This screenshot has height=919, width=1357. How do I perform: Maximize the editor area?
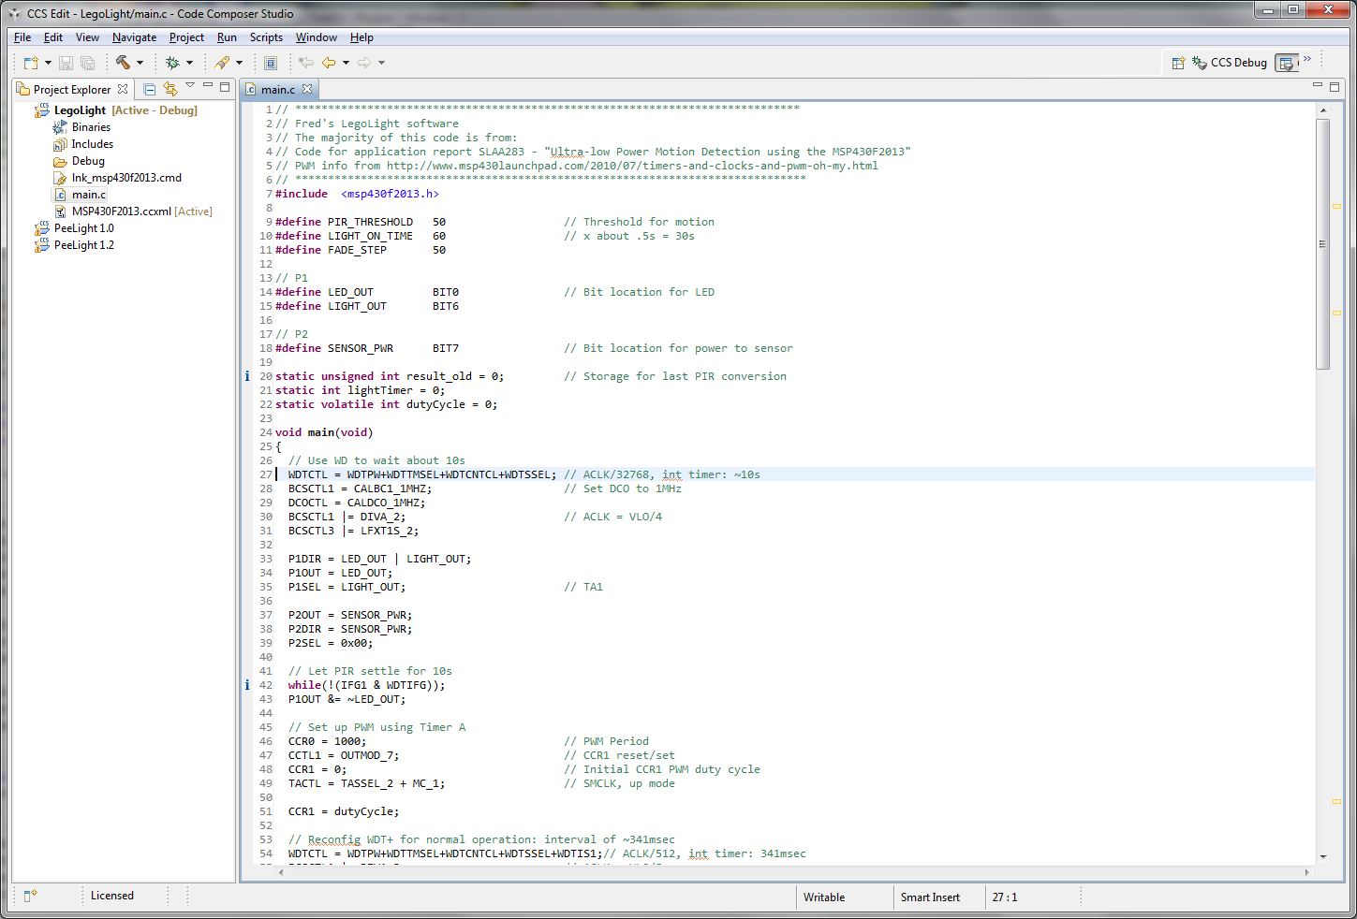1335,86
